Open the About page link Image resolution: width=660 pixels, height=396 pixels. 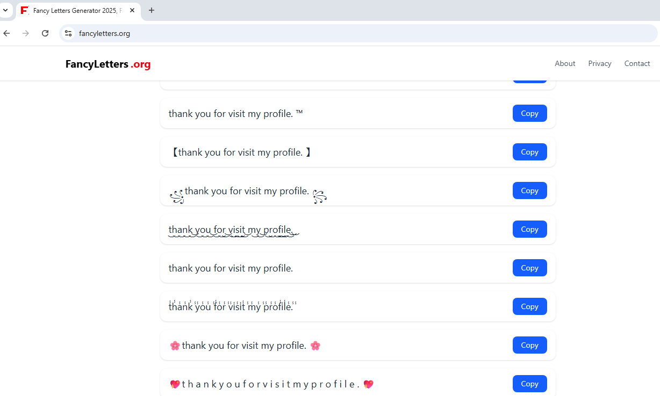[565, 63]
